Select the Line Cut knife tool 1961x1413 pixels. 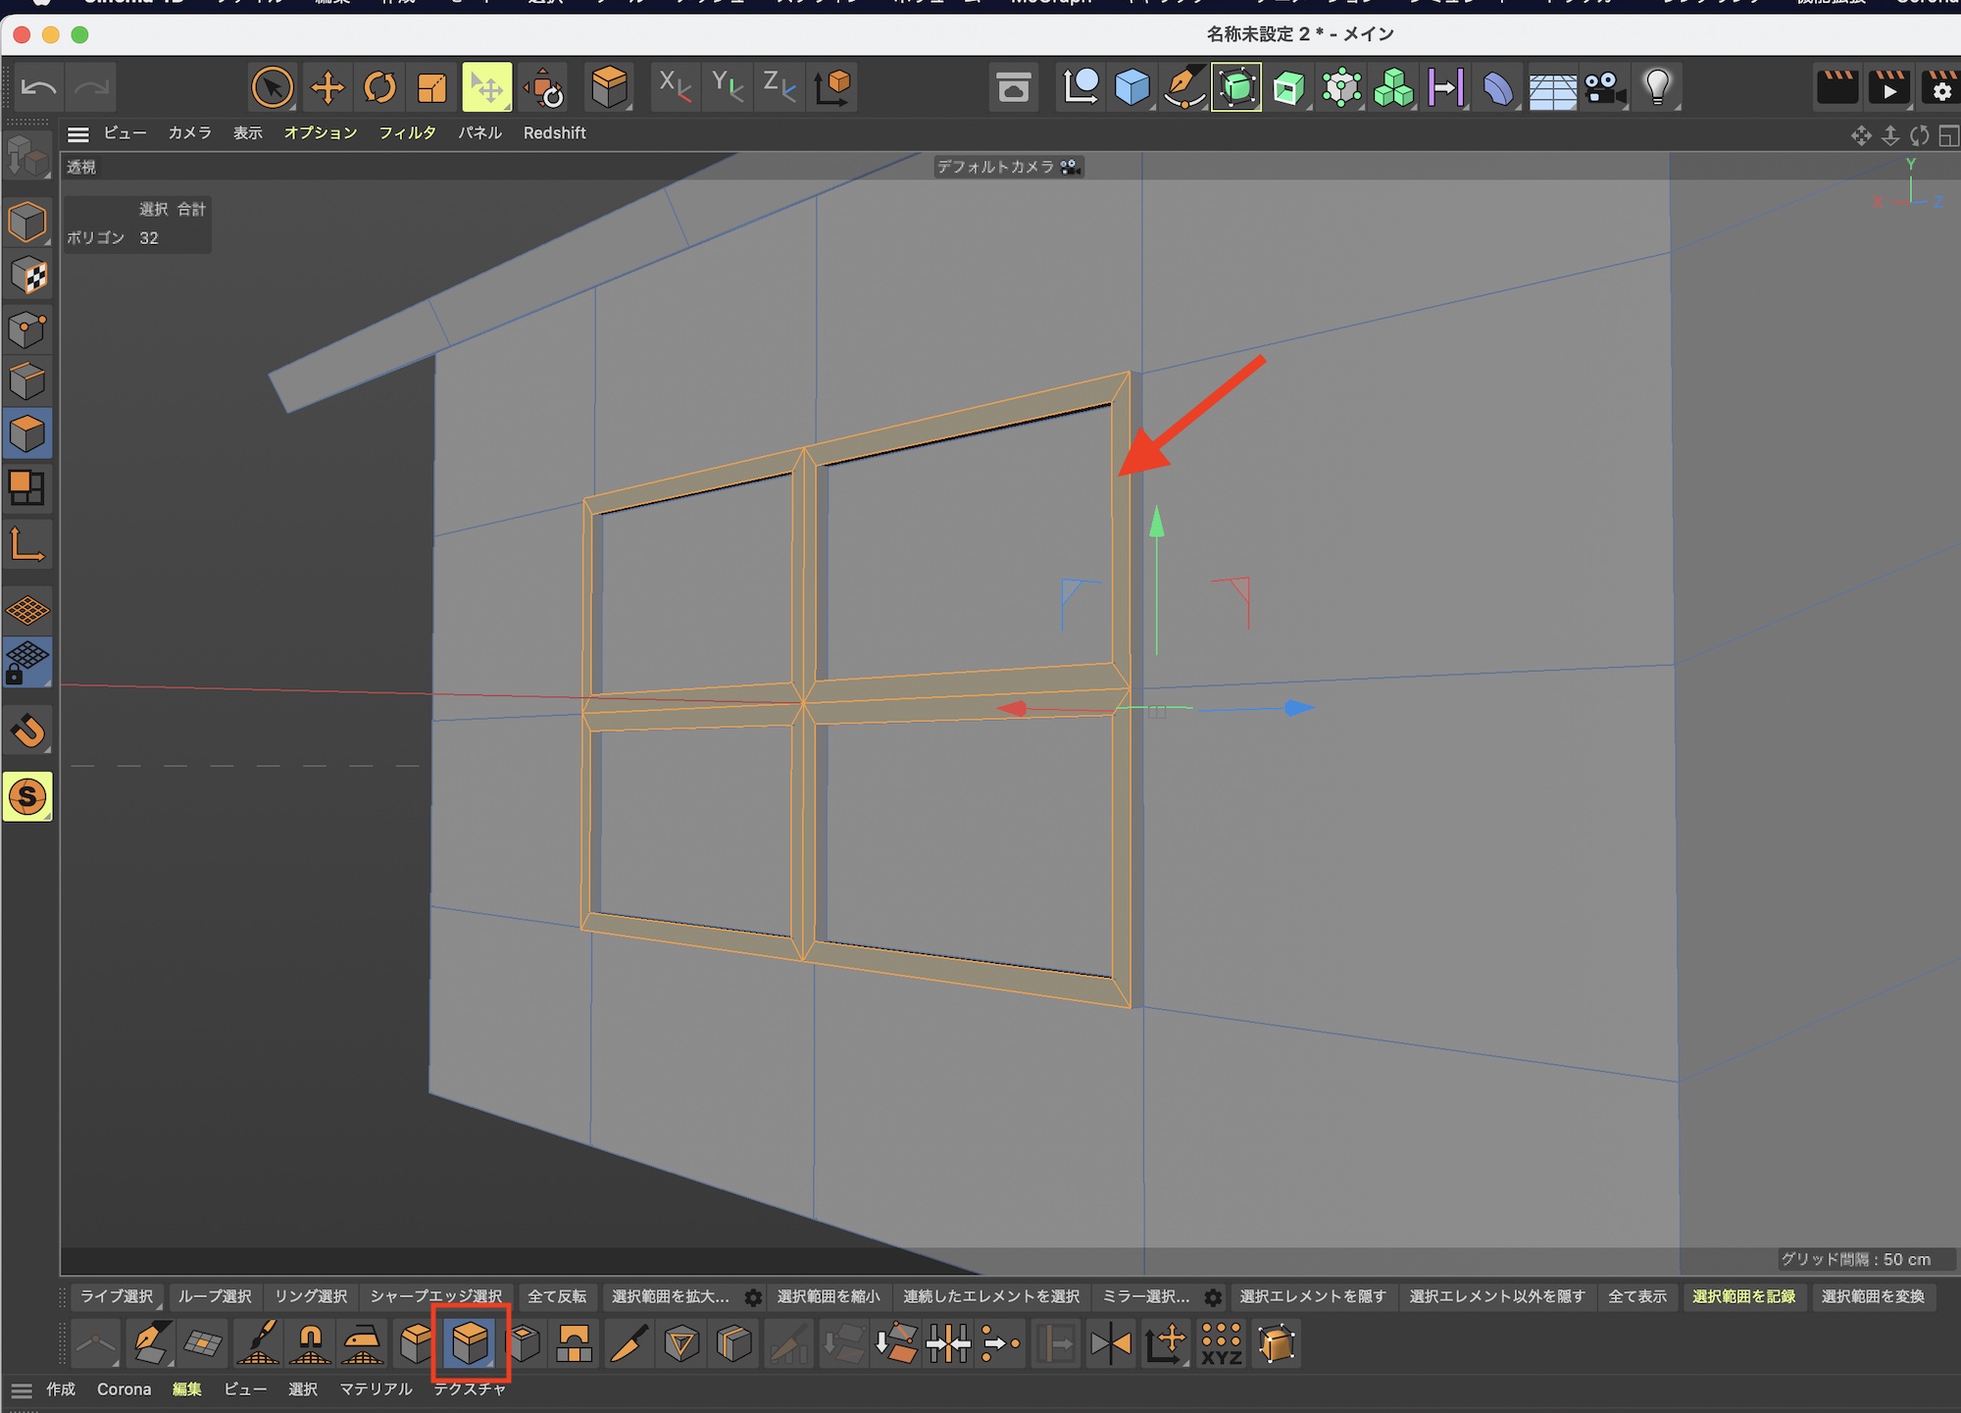tap(629, 1343)
